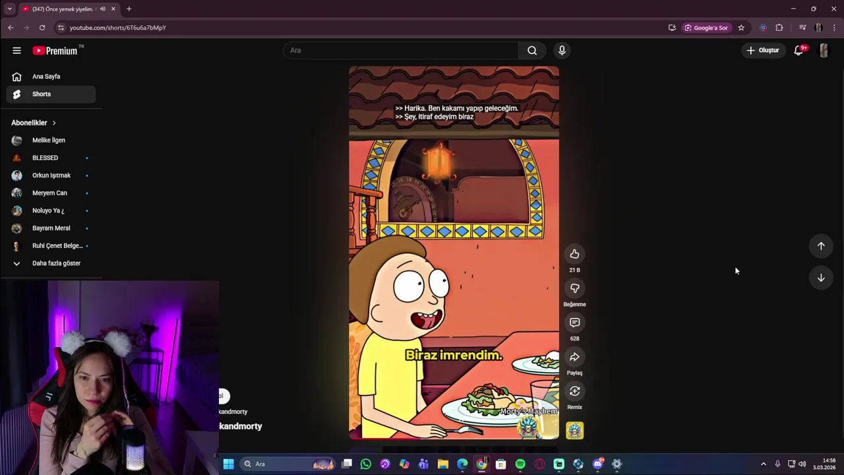
Task: Bookmark this page with star icon
Action: click(741, 28)
